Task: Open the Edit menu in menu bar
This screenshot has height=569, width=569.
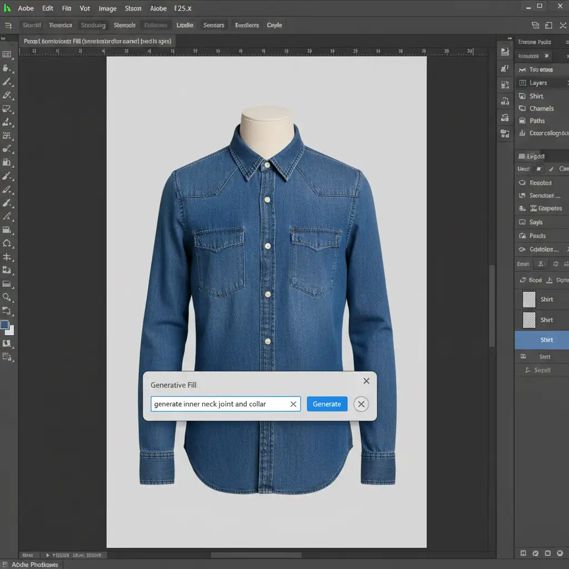Action: point(48,8)
